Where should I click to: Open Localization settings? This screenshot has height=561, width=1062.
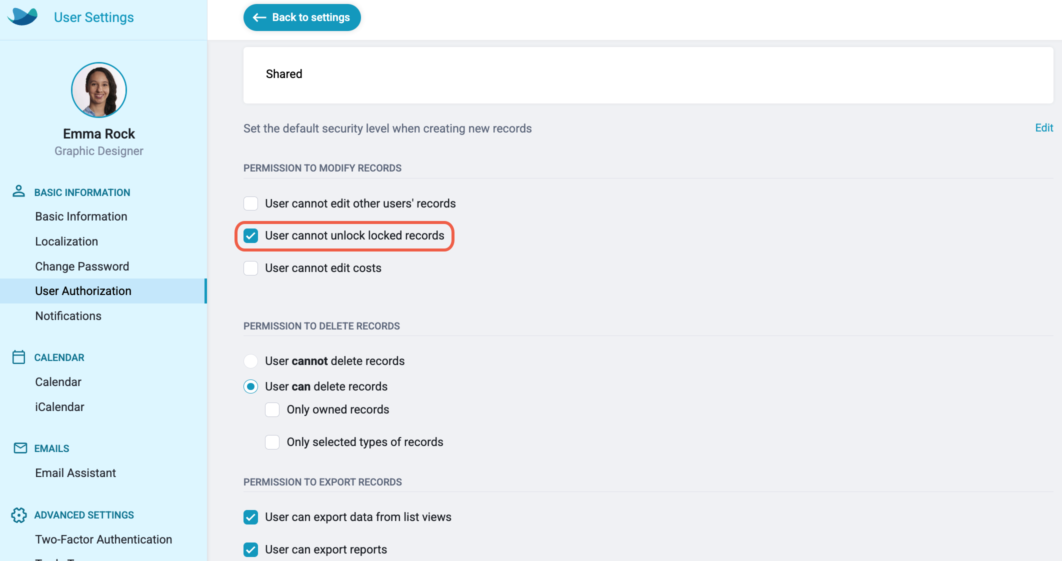pos(66,241)
